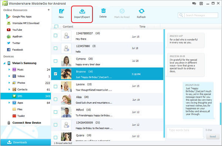Expand the Music category arrow

click(9, 69)
